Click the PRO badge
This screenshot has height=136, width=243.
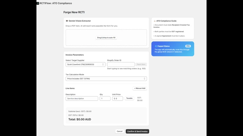click(188, 46)
